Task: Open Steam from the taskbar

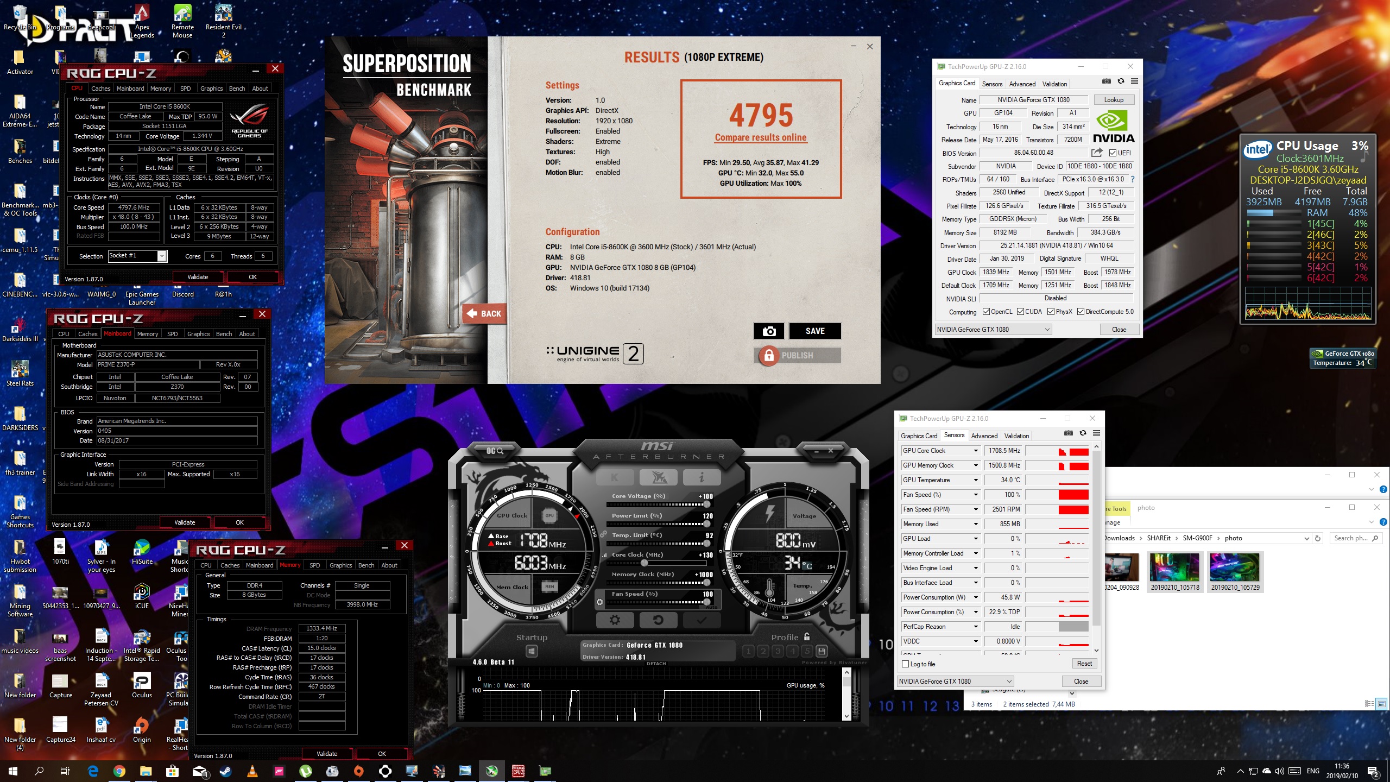Action: pos(225,771)
